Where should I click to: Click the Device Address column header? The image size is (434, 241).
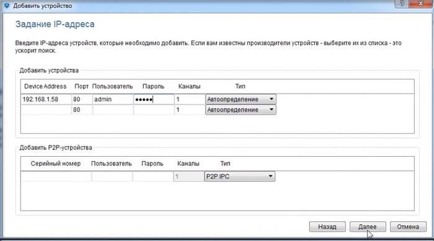45,86
